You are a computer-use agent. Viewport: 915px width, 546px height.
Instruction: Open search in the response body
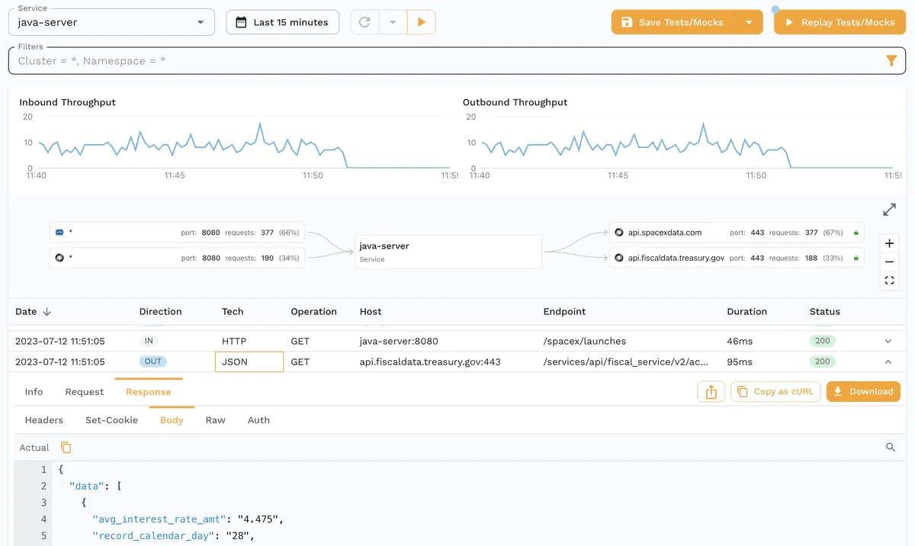(x=890, y=448)
